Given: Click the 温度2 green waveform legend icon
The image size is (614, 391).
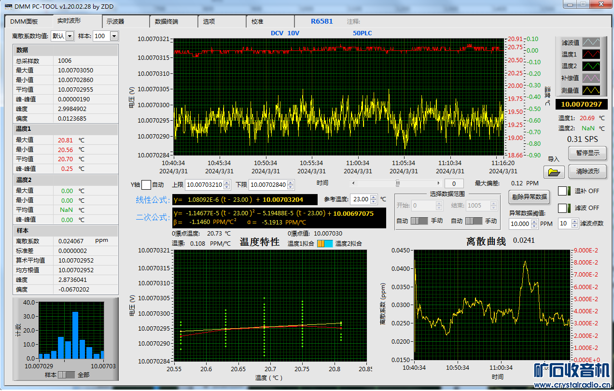Looking at the screenshot, I should pos(591,66).
